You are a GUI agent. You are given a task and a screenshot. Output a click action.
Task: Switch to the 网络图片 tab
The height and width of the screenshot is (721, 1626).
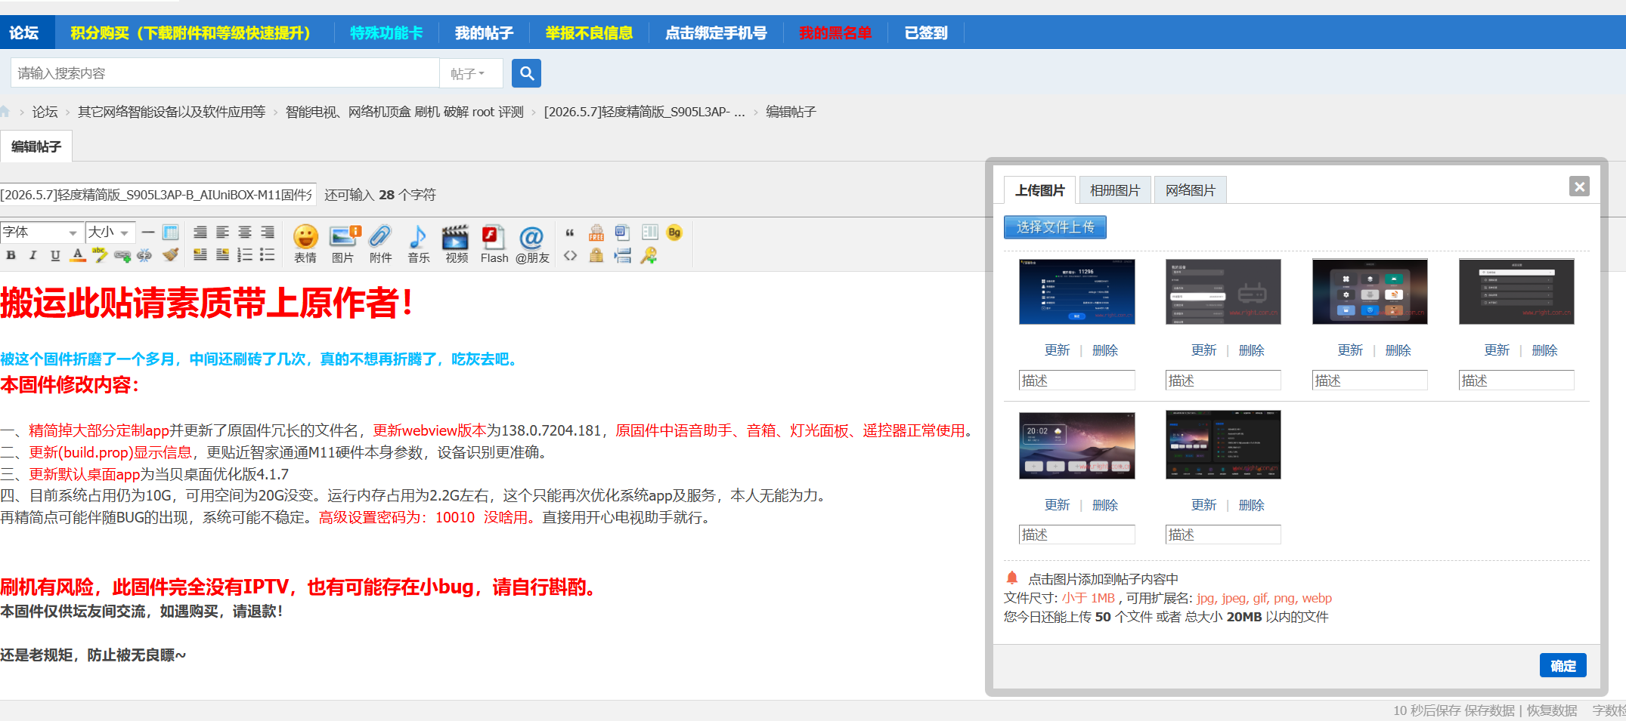click(1191, 190)
